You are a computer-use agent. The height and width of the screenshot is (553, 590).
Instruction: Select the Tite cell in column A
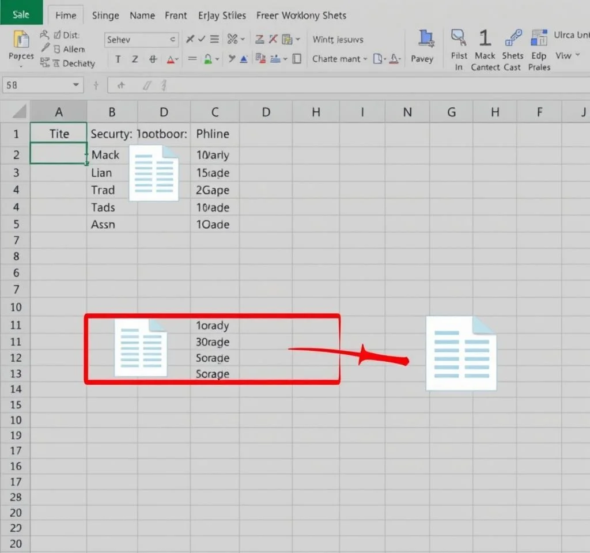59,134
